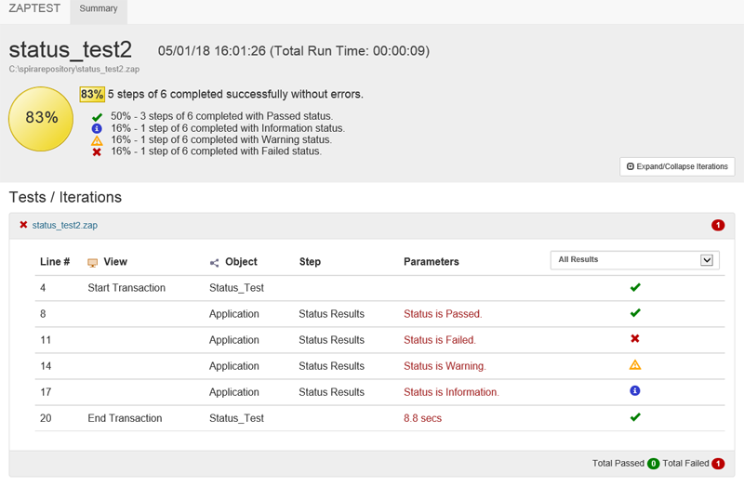Click the 'Status is Failed.' parameter text
The width and height of the screenshot is (744, 486).
[x=439, y=340]
